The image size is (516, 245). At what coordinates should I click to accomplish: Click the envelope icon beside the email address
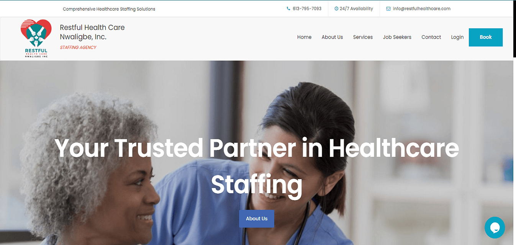point(388,8)
